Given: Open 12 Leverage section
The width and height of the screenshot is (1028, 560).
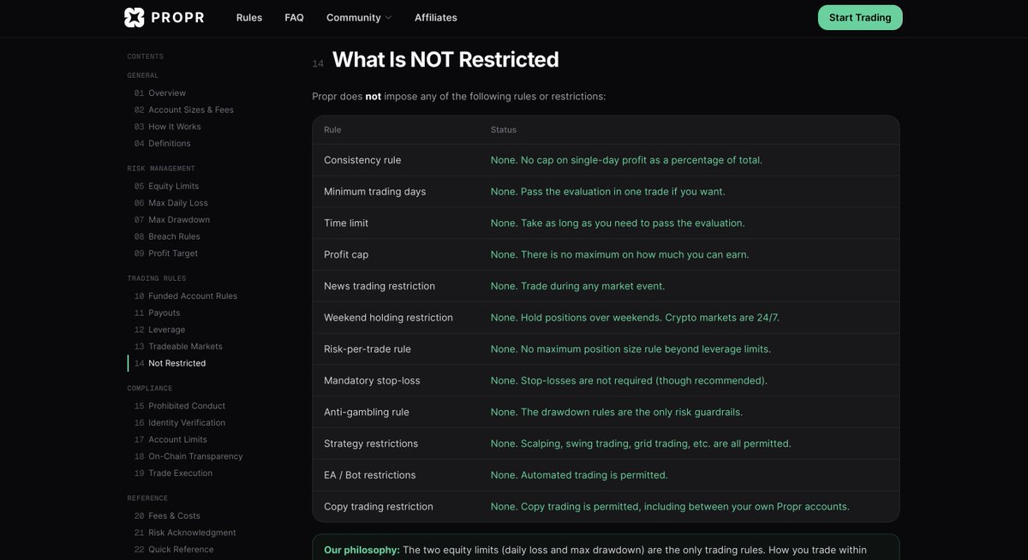Looking at the screenshot, I should click(159, 330).
